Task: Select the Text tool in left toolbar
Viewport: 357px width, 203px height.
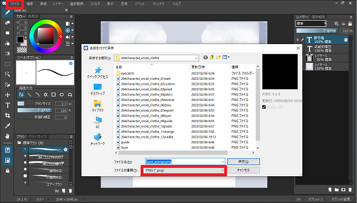Action: coord(7,105)
